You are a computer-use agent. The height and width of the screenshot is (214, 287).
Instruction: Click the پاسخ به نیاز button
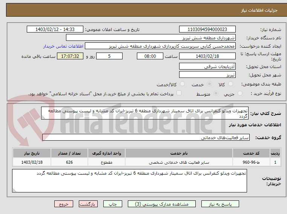(x=220, y=204)
